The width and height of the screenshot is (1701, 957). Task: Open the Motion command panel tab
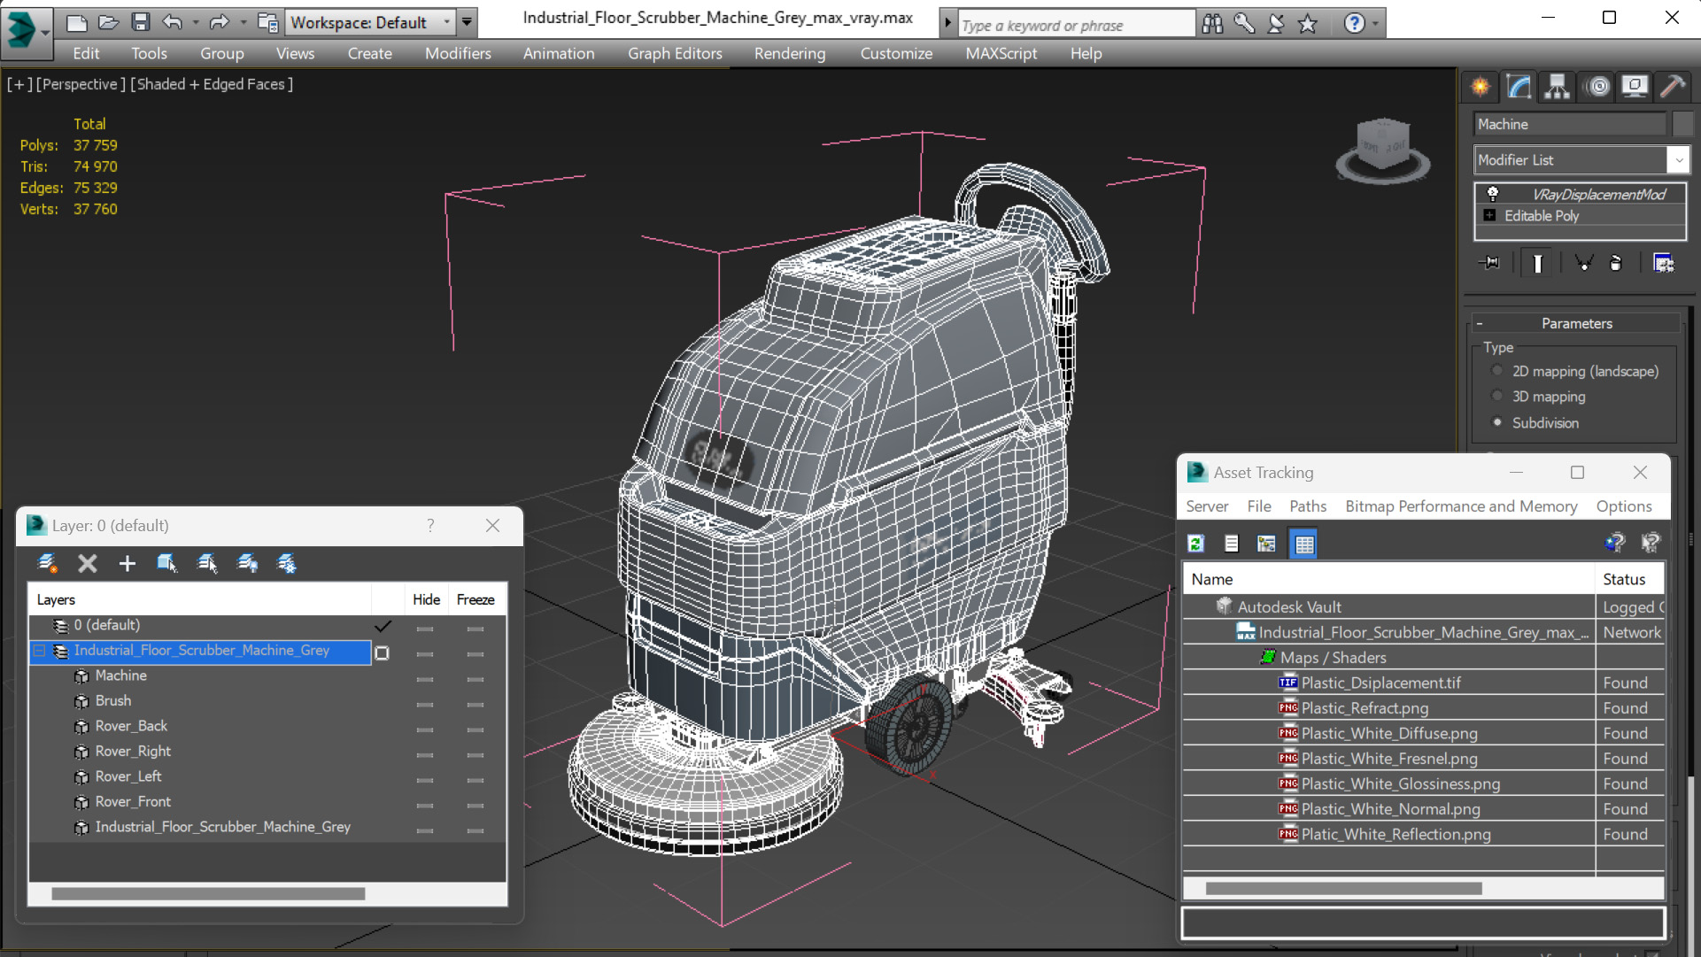pos(1597,87)
